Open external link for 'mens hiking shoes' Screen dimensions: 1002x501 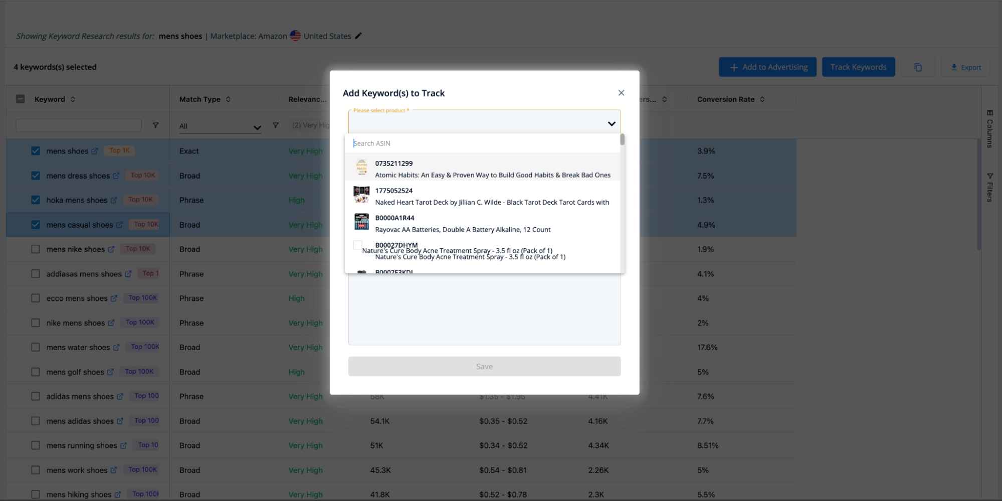[118, 494]
